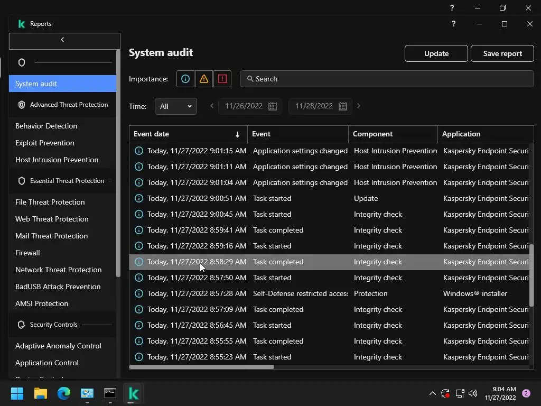Image resolution: width=541 pixels, height=406 pixels.
Task: Select the 9:00:45 AM Task started row
Action: click(x=330, y=215)
